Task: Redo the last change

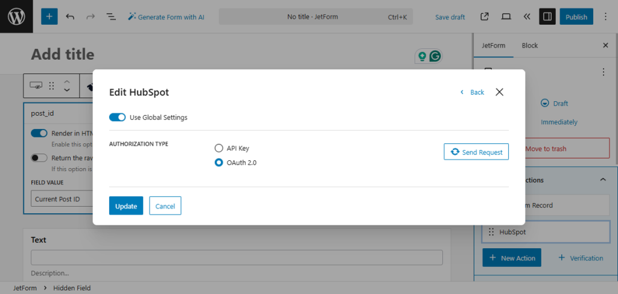Action: pyautogui.click(x=91, y=17)
